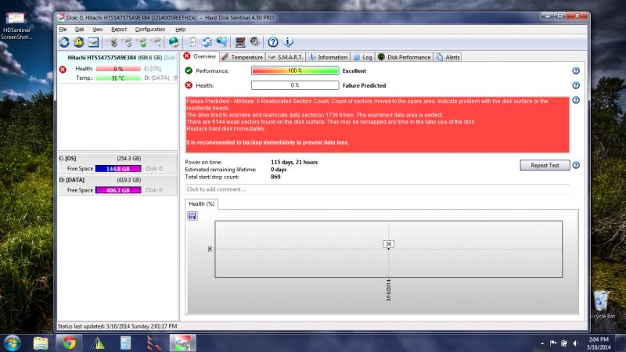Screen dimensions: 626x352
Task: Click the help icon next to Repeat Test
Action: pos(576,165)
